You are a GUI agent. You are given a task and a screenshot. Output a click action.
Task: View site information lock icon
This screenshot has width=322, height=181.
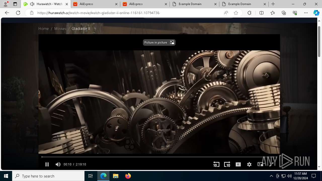[31, 13]
